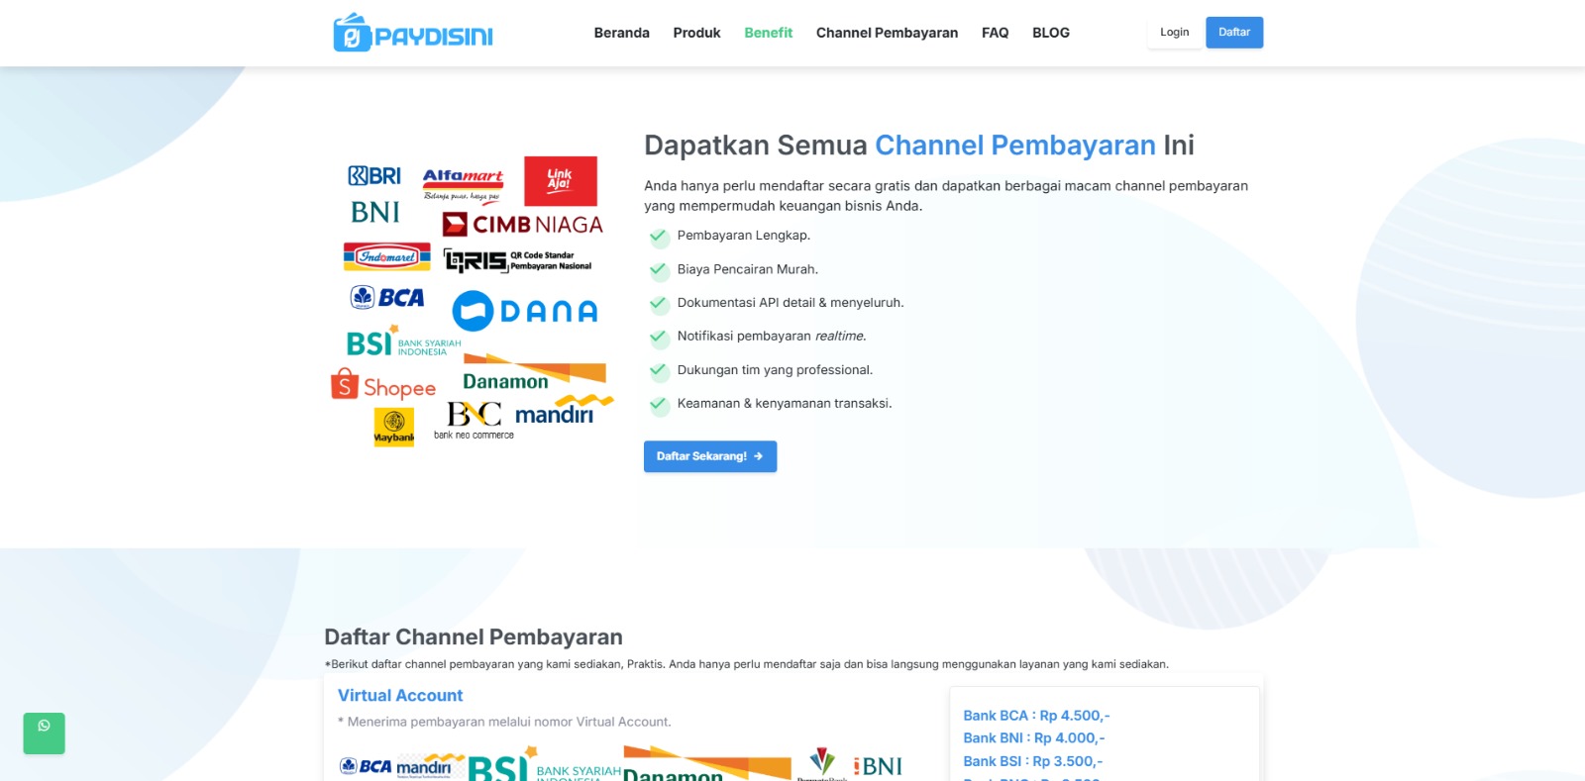Go to Channel Pembayaran in navigation
The width and height of the screenshot is (1585, 781).
pos(887,33)
